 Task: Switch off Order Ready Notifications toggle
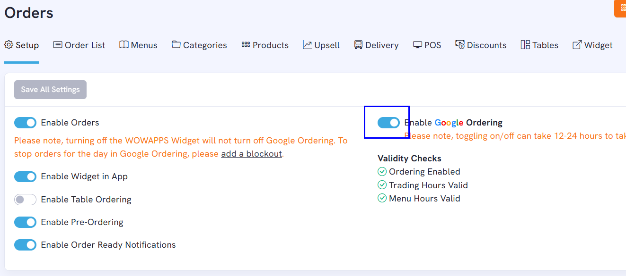[25, 245]
